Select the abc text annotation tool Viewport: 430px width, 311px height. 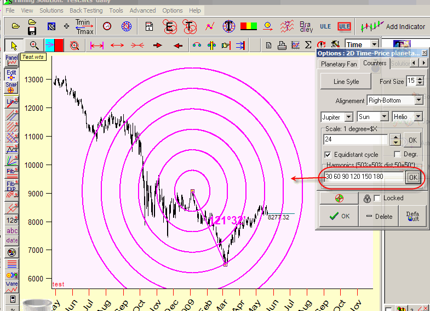(x=12, y=230)
